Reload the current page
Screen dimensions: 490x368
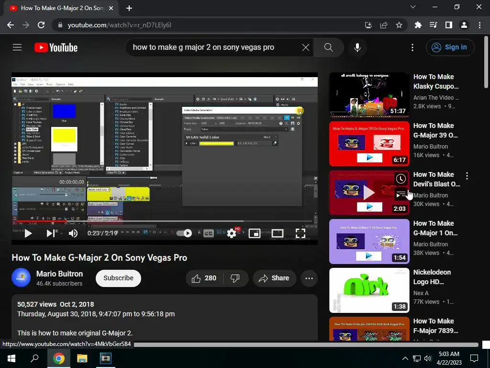click(x=41, y=25)
